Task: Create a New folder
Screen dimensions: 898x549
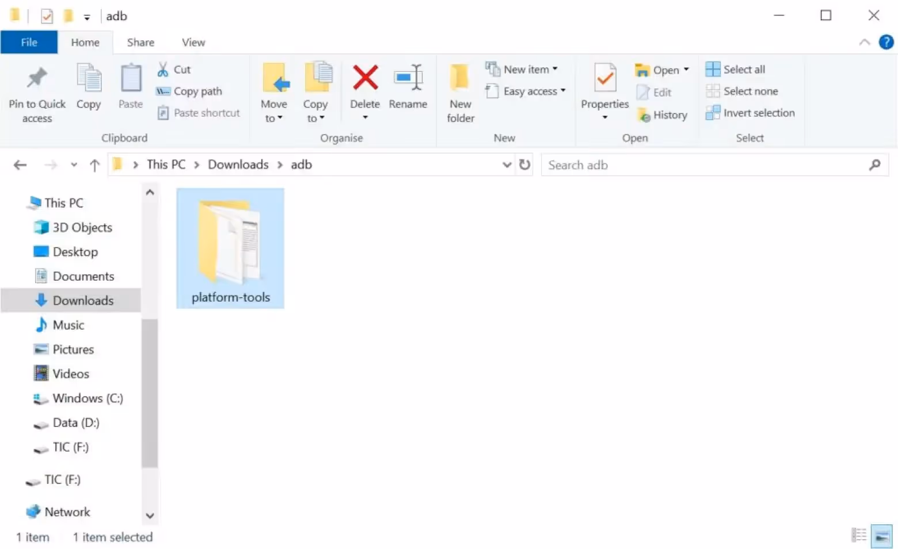Action: pos(459,92)
